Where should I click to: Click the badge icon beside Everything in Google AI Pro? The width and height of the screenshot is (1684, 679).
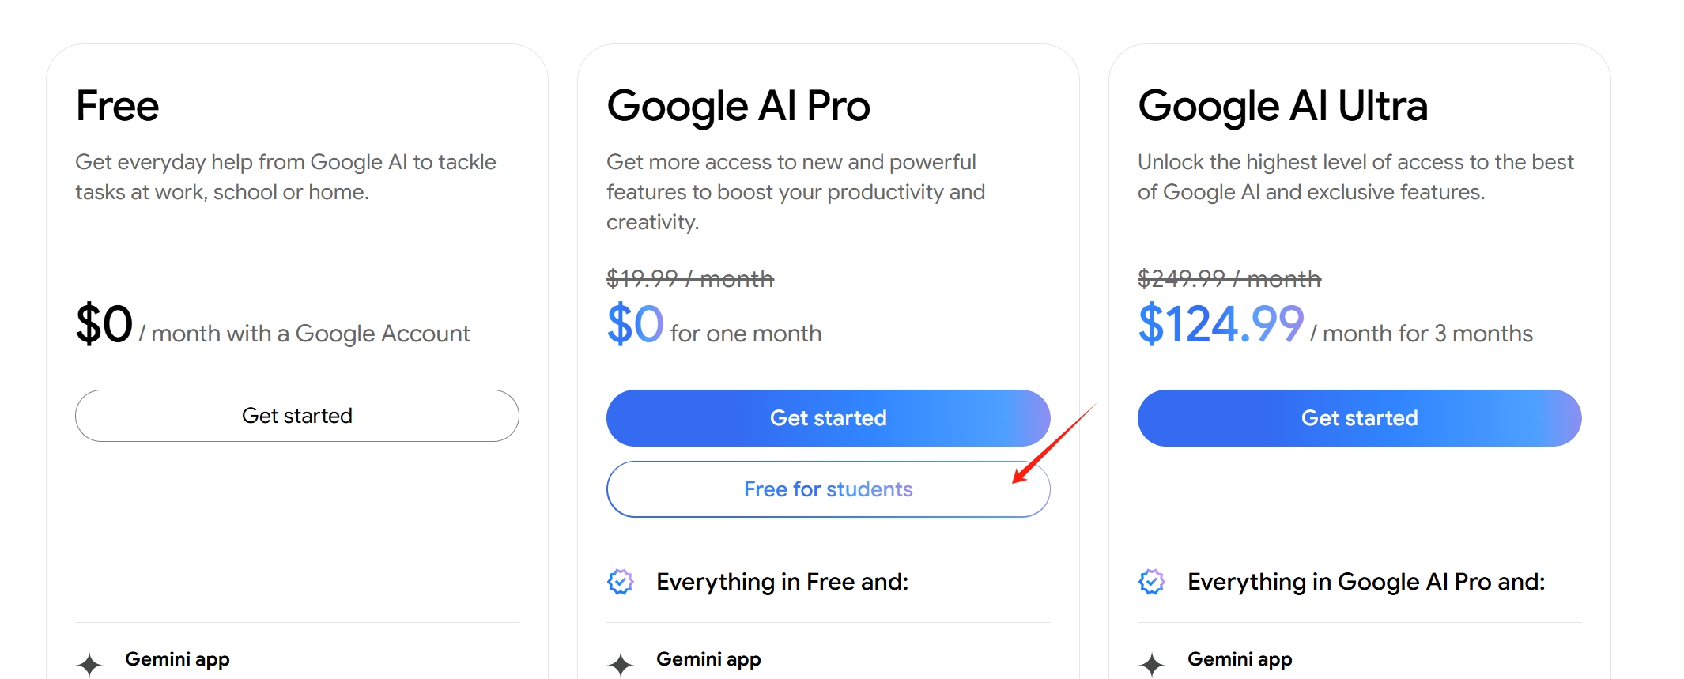click(1152, 582)
